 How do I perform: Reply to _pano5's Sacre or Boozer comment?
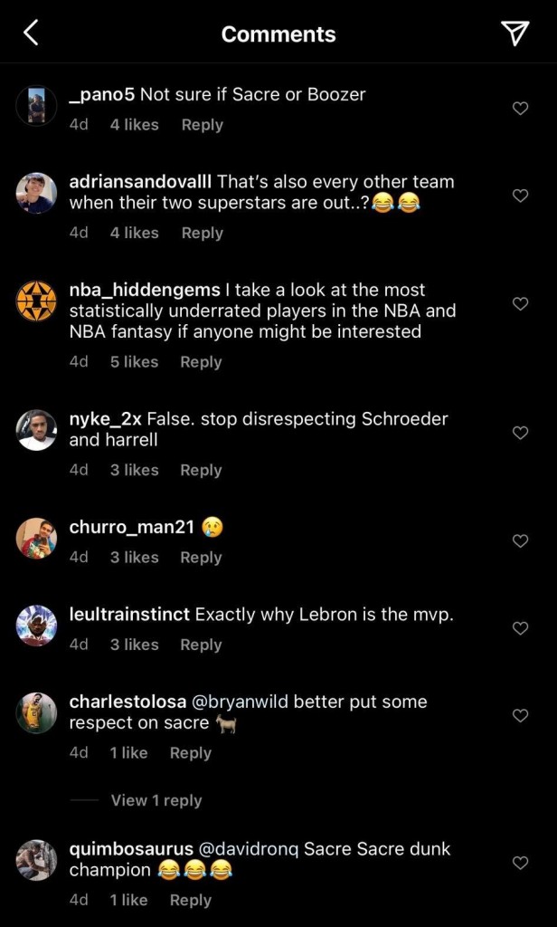pos(202,125)
